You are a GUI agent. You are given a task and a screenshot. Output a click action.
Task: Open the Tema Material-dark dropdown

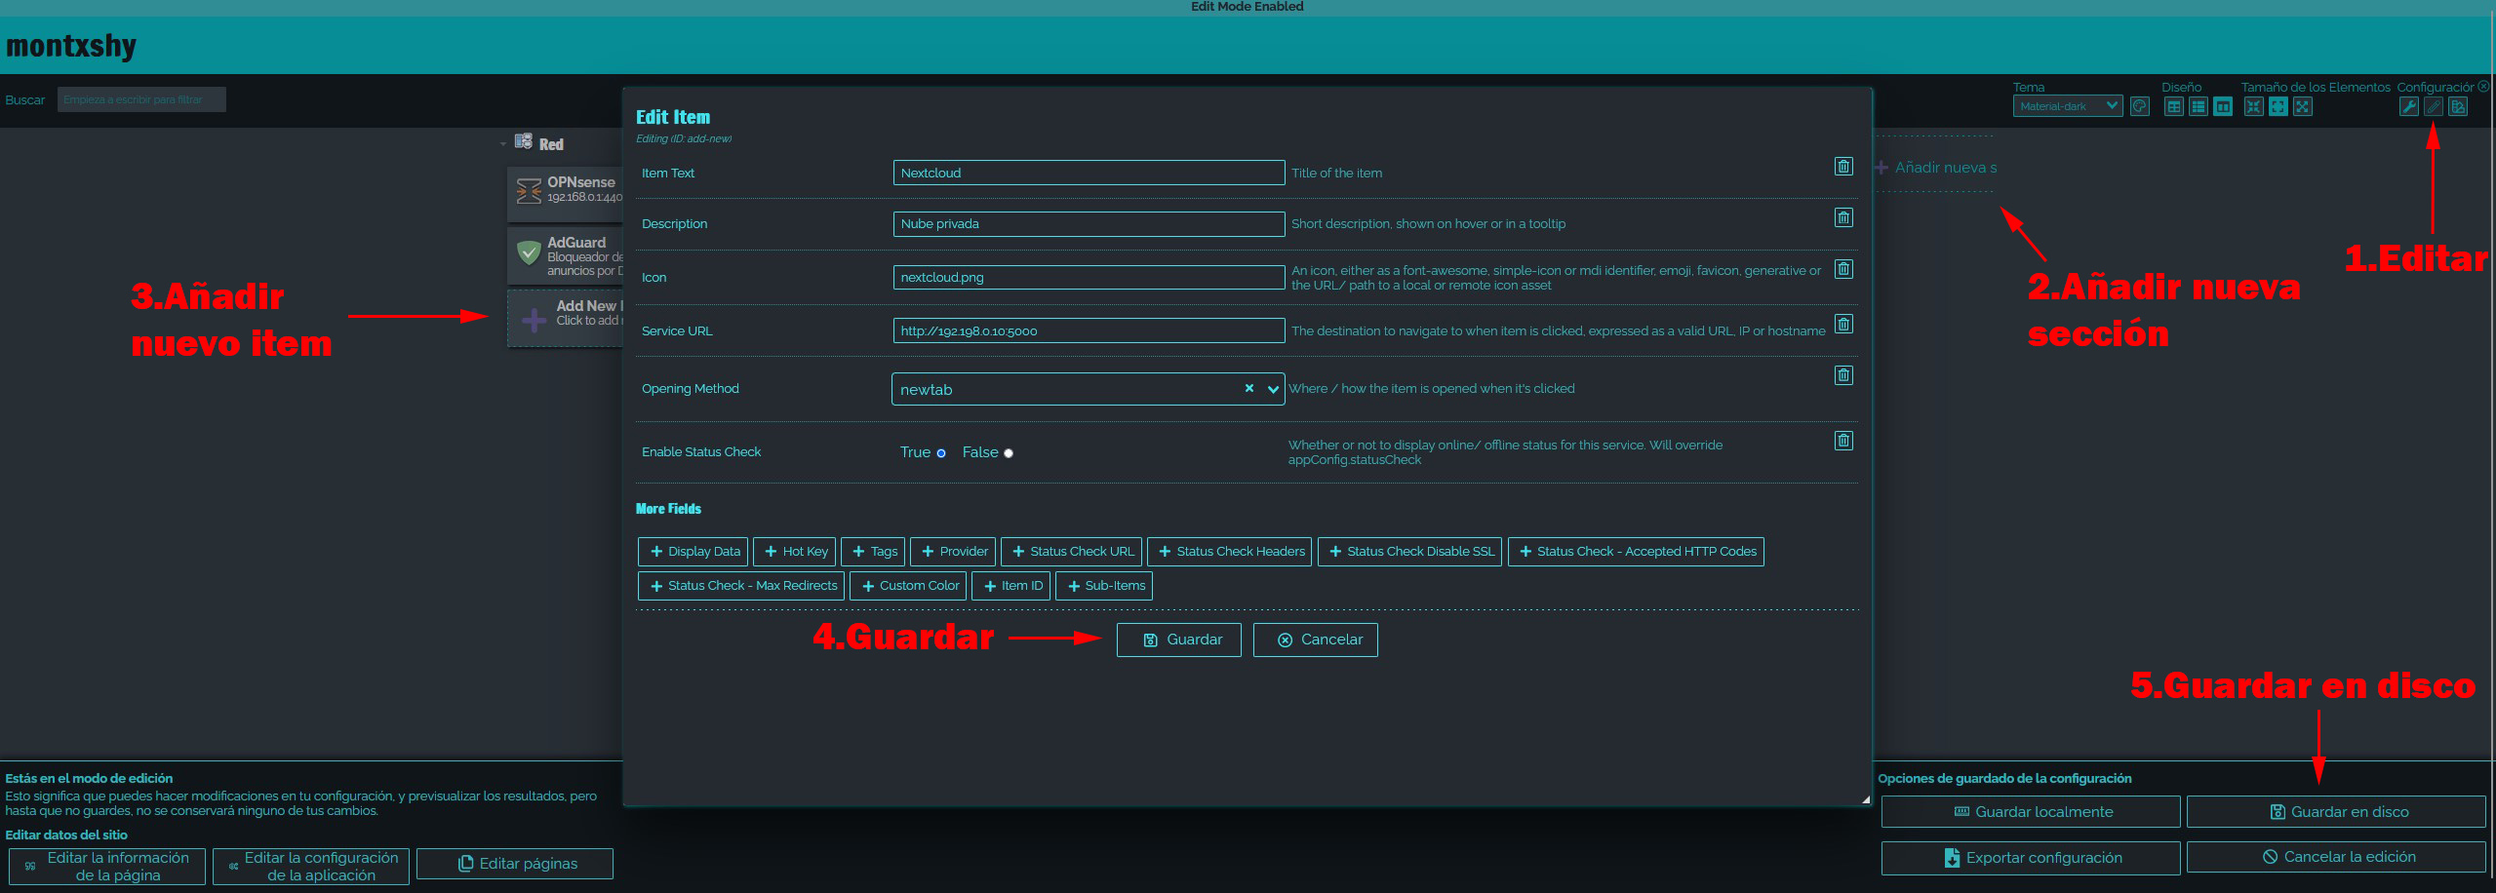click(x=2067, y=106)
